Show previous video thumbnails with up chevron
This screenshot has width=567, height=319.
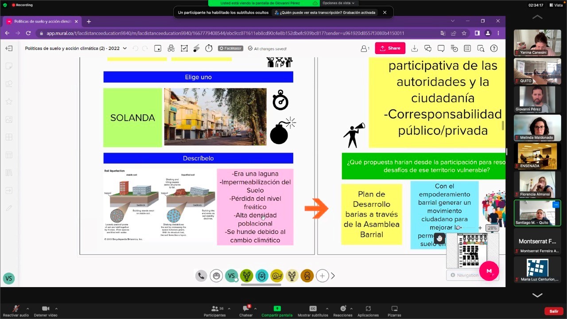(537, 17)
